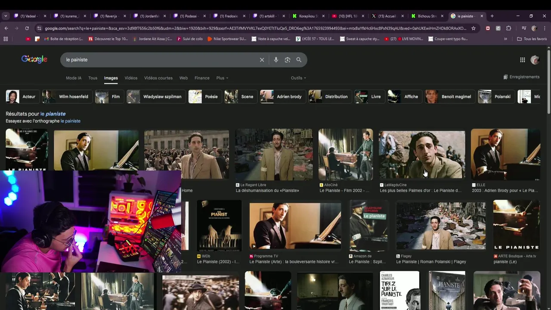Open the Chrome profile avatar in the toolbar

[534, 28]
